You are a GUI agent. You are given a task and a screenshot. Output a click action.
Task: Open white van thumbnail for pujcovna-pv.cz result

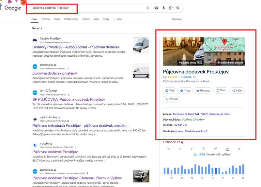[141, 71]
